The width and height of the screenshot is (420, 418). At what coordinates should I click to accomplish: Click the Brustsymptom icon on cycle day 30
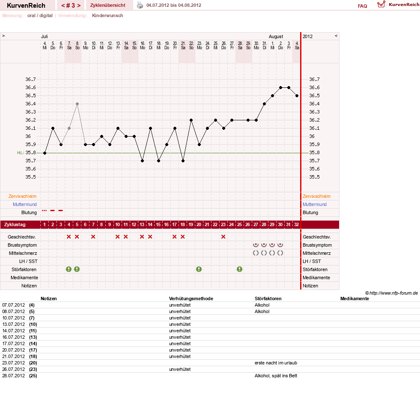click(x=280, y=245)
